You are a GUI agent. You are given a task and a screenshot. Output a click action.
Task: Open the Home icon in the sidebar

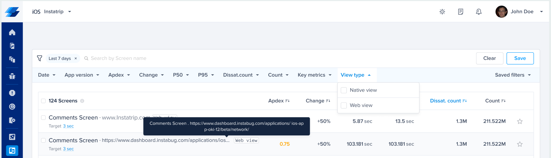point(12,32)
